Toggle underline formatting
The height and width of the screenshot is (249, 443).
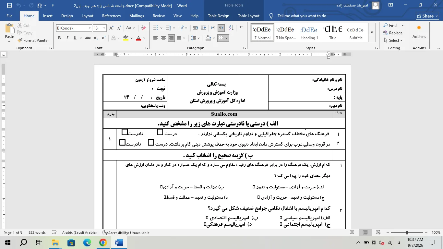75,38
